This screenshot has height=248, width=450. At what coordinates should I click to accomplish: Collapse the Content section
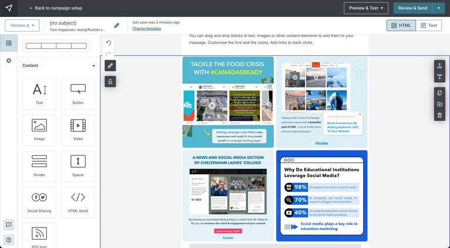click(x=93, y=66)
